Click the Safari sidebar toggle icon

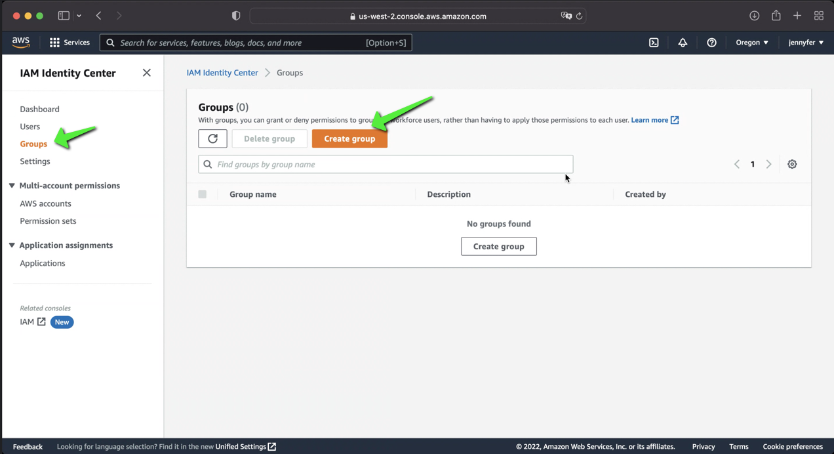64,16
